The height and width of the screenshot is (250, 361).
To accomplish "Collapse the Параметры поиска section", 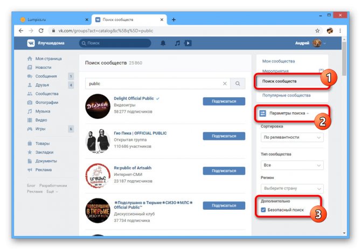I will [x=289, y=113].
